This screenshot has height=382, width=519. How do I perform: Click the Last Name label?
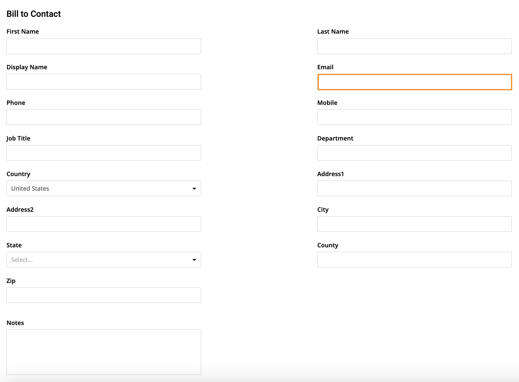[333, 31]
